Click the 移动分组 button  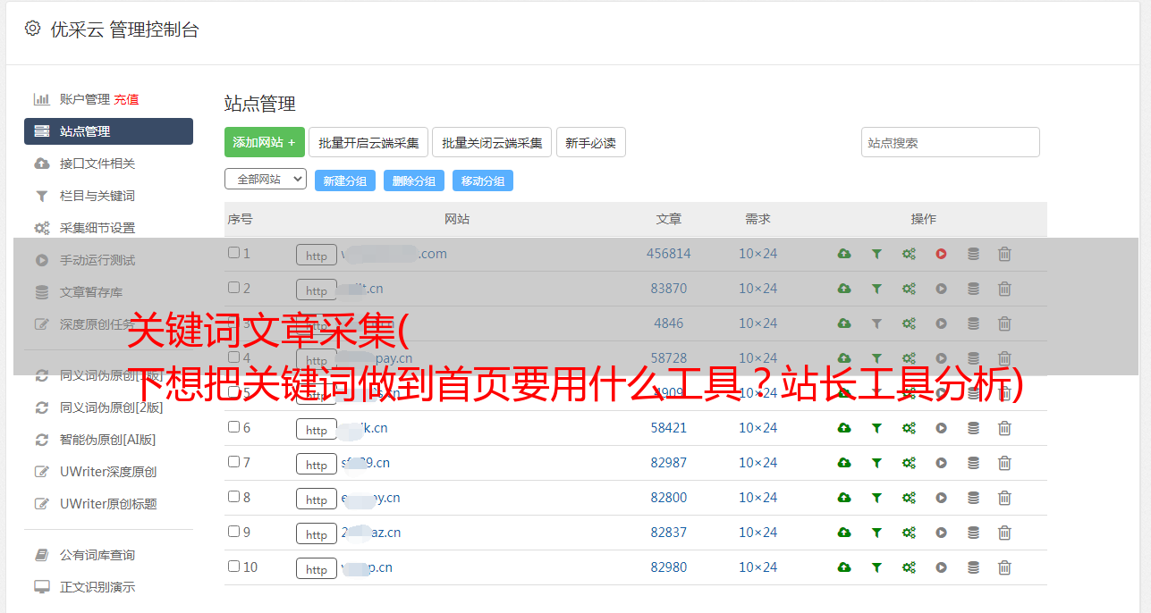(x=483, y=181)
